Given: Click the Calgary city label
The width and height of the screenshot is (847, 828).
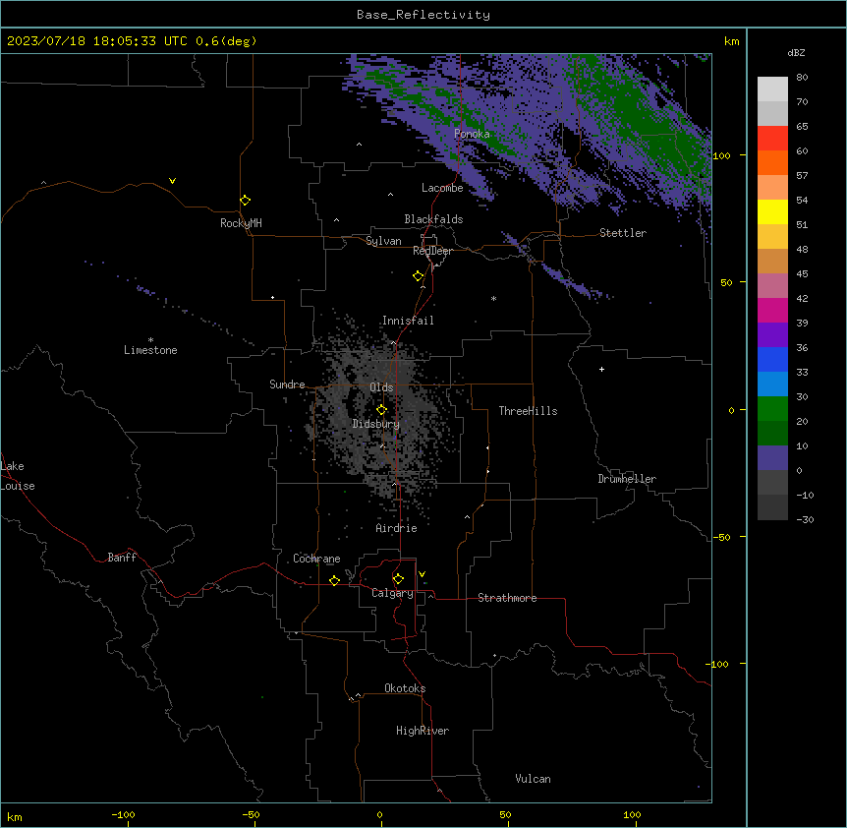Looking at the screenshot, I should click(393, 593).
